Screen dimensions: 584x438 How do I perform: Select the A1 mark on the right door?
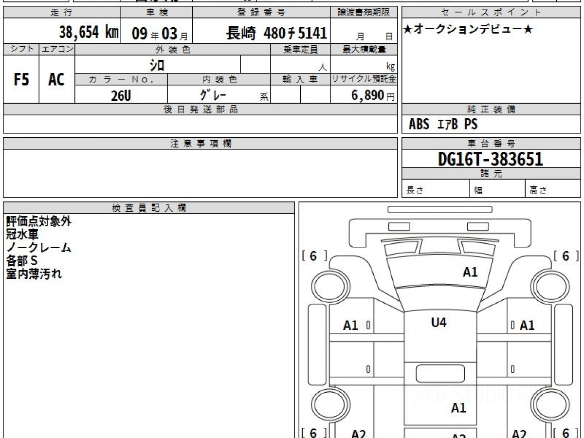[527, 326]
